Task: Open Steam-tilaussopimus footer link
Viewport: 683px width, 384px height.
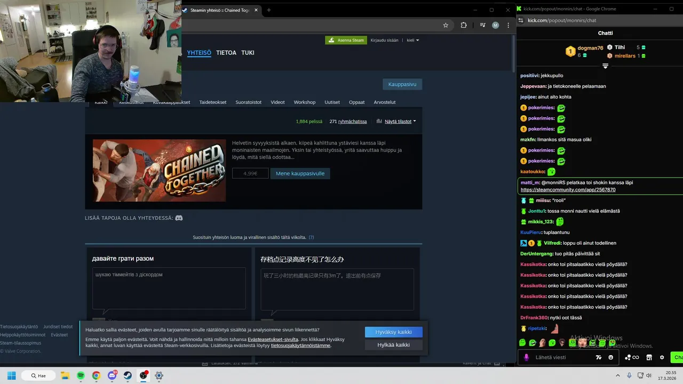Action: click(20, 343)
